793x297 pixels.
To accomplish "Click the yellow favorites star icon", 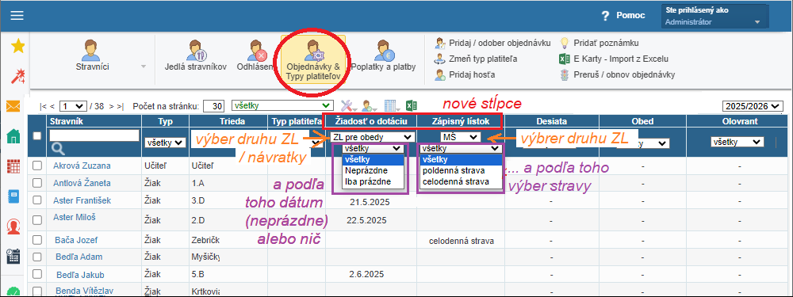I will tap(17, 47).
